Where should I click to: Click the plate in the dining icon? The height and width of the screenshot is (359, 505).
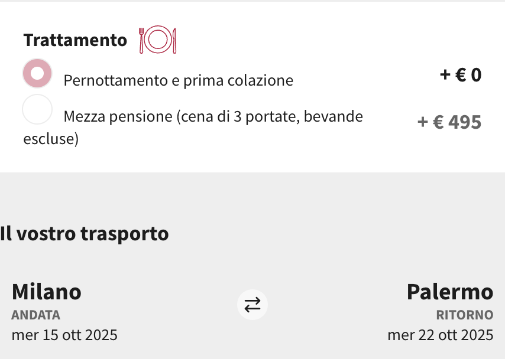point(158,40)
